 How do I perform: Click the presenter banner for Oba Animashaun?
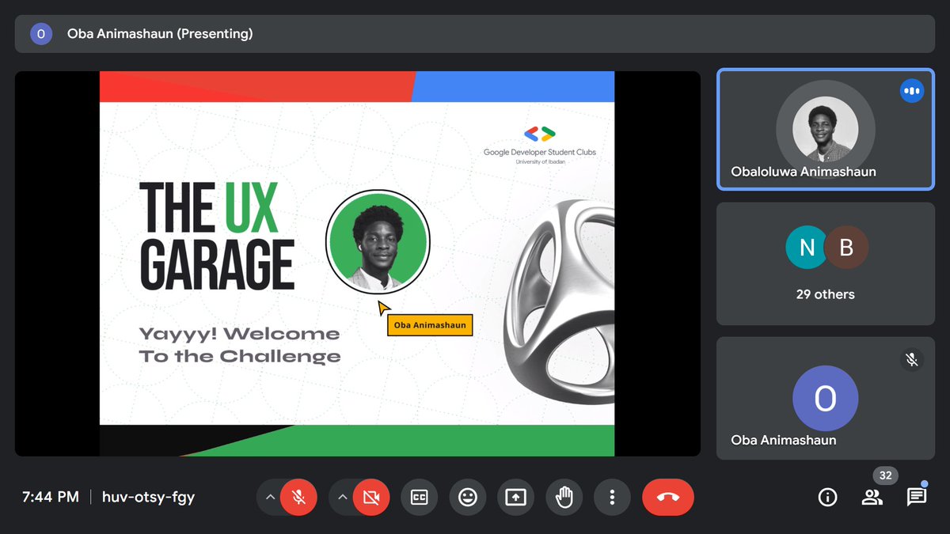157,34
